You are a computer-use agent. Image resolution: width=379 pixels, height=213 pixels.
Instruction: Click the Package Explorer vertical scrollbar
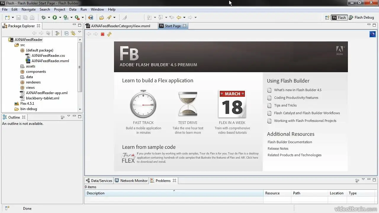tap(80, 67)
